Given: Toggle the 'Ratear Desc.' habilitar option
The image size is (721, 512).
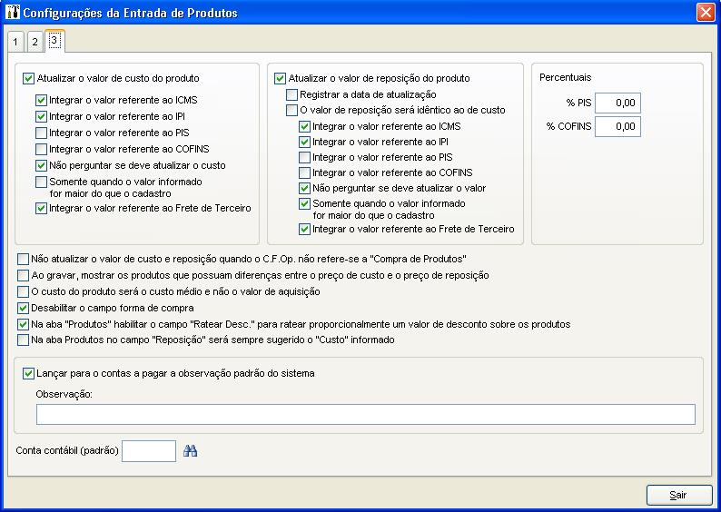Looking at the screenshot, I should [x=23, y=324].
